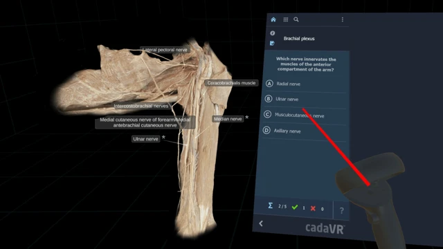Click the Medial cutaneous nerve of forearm label

coord(145,122)
